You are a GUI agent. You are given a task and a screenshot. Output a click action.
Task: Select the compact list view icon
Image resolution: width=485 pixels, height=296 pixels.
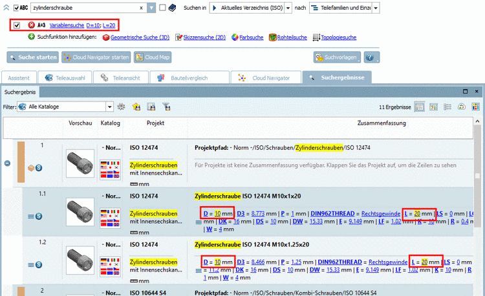(x=447, y=107)
